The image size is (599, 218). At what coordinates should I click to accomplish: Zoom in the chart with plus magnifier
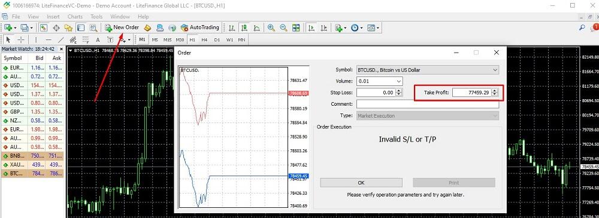(x=271, y=27)
